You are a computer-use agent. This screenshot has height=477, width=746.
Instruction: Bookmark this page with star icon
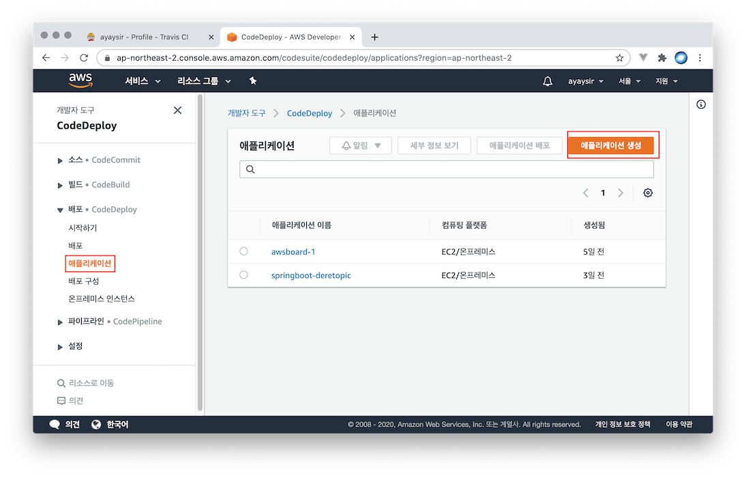point(620,58)
